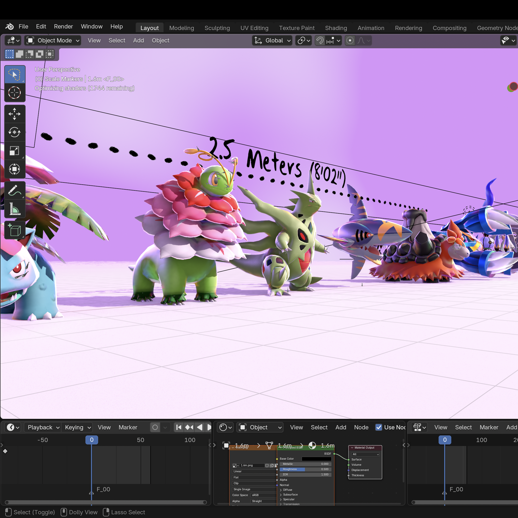The height and width of the screenshot is (518, 518).
Task: Open the Object Mode dropdown
Action: click(53, 41)
